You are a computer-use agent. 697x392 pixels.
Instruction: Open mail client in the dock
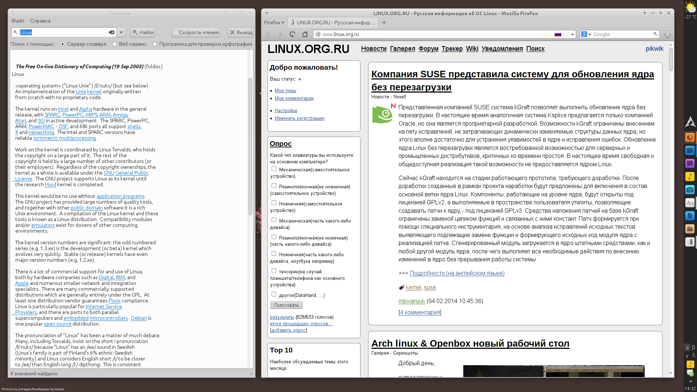point(690,150)
